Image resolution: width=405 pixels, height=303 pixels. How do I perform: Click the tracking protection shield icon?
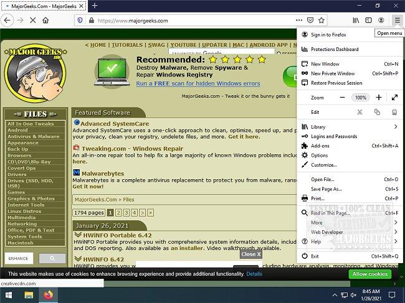tap(79, 20)
